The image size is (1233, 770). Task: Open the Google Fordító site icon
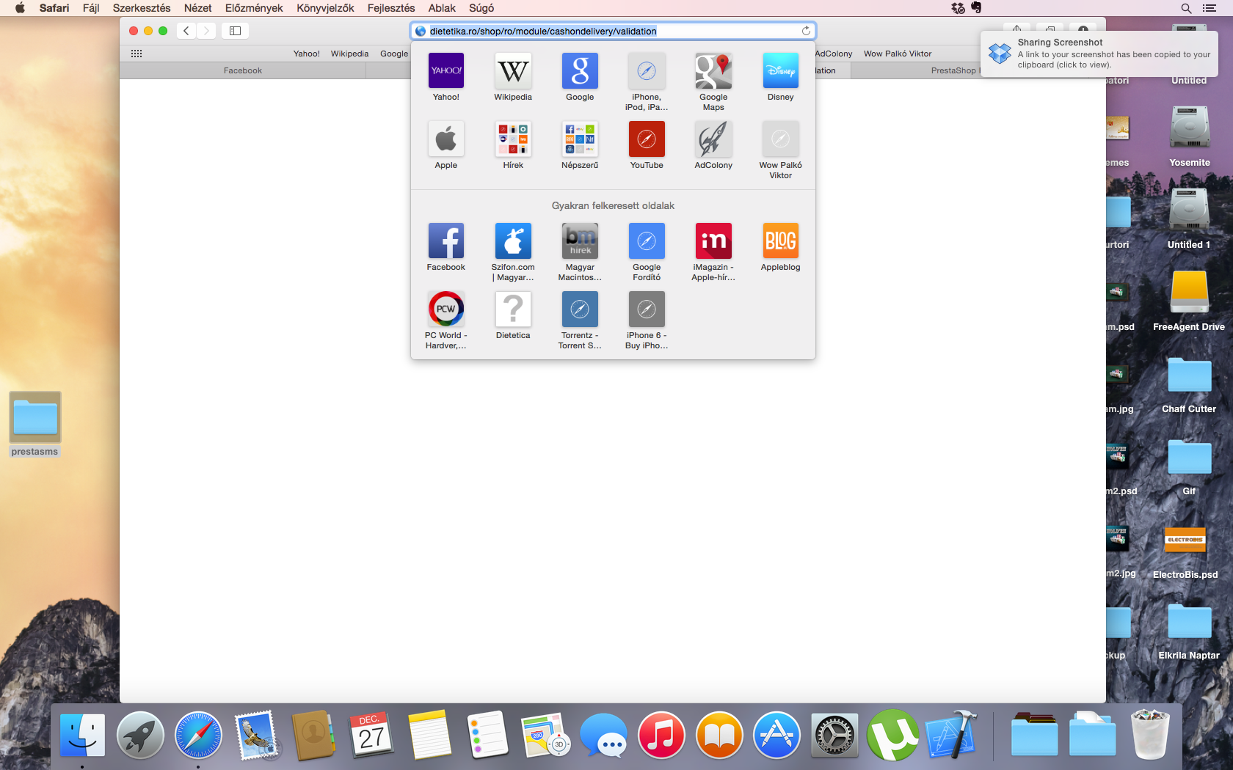pyautogui.click(x=647, y=241)
